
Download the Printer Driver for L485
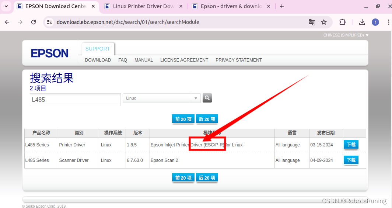coord(351,145)
